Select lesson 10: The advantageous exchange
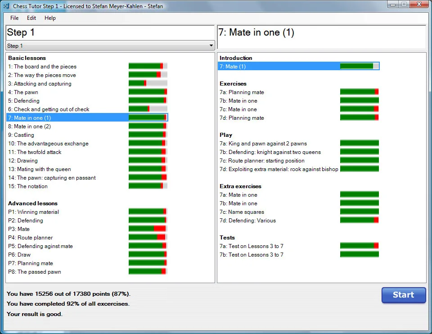The width and height of the screenshot is (432, 334). (49, 143)
